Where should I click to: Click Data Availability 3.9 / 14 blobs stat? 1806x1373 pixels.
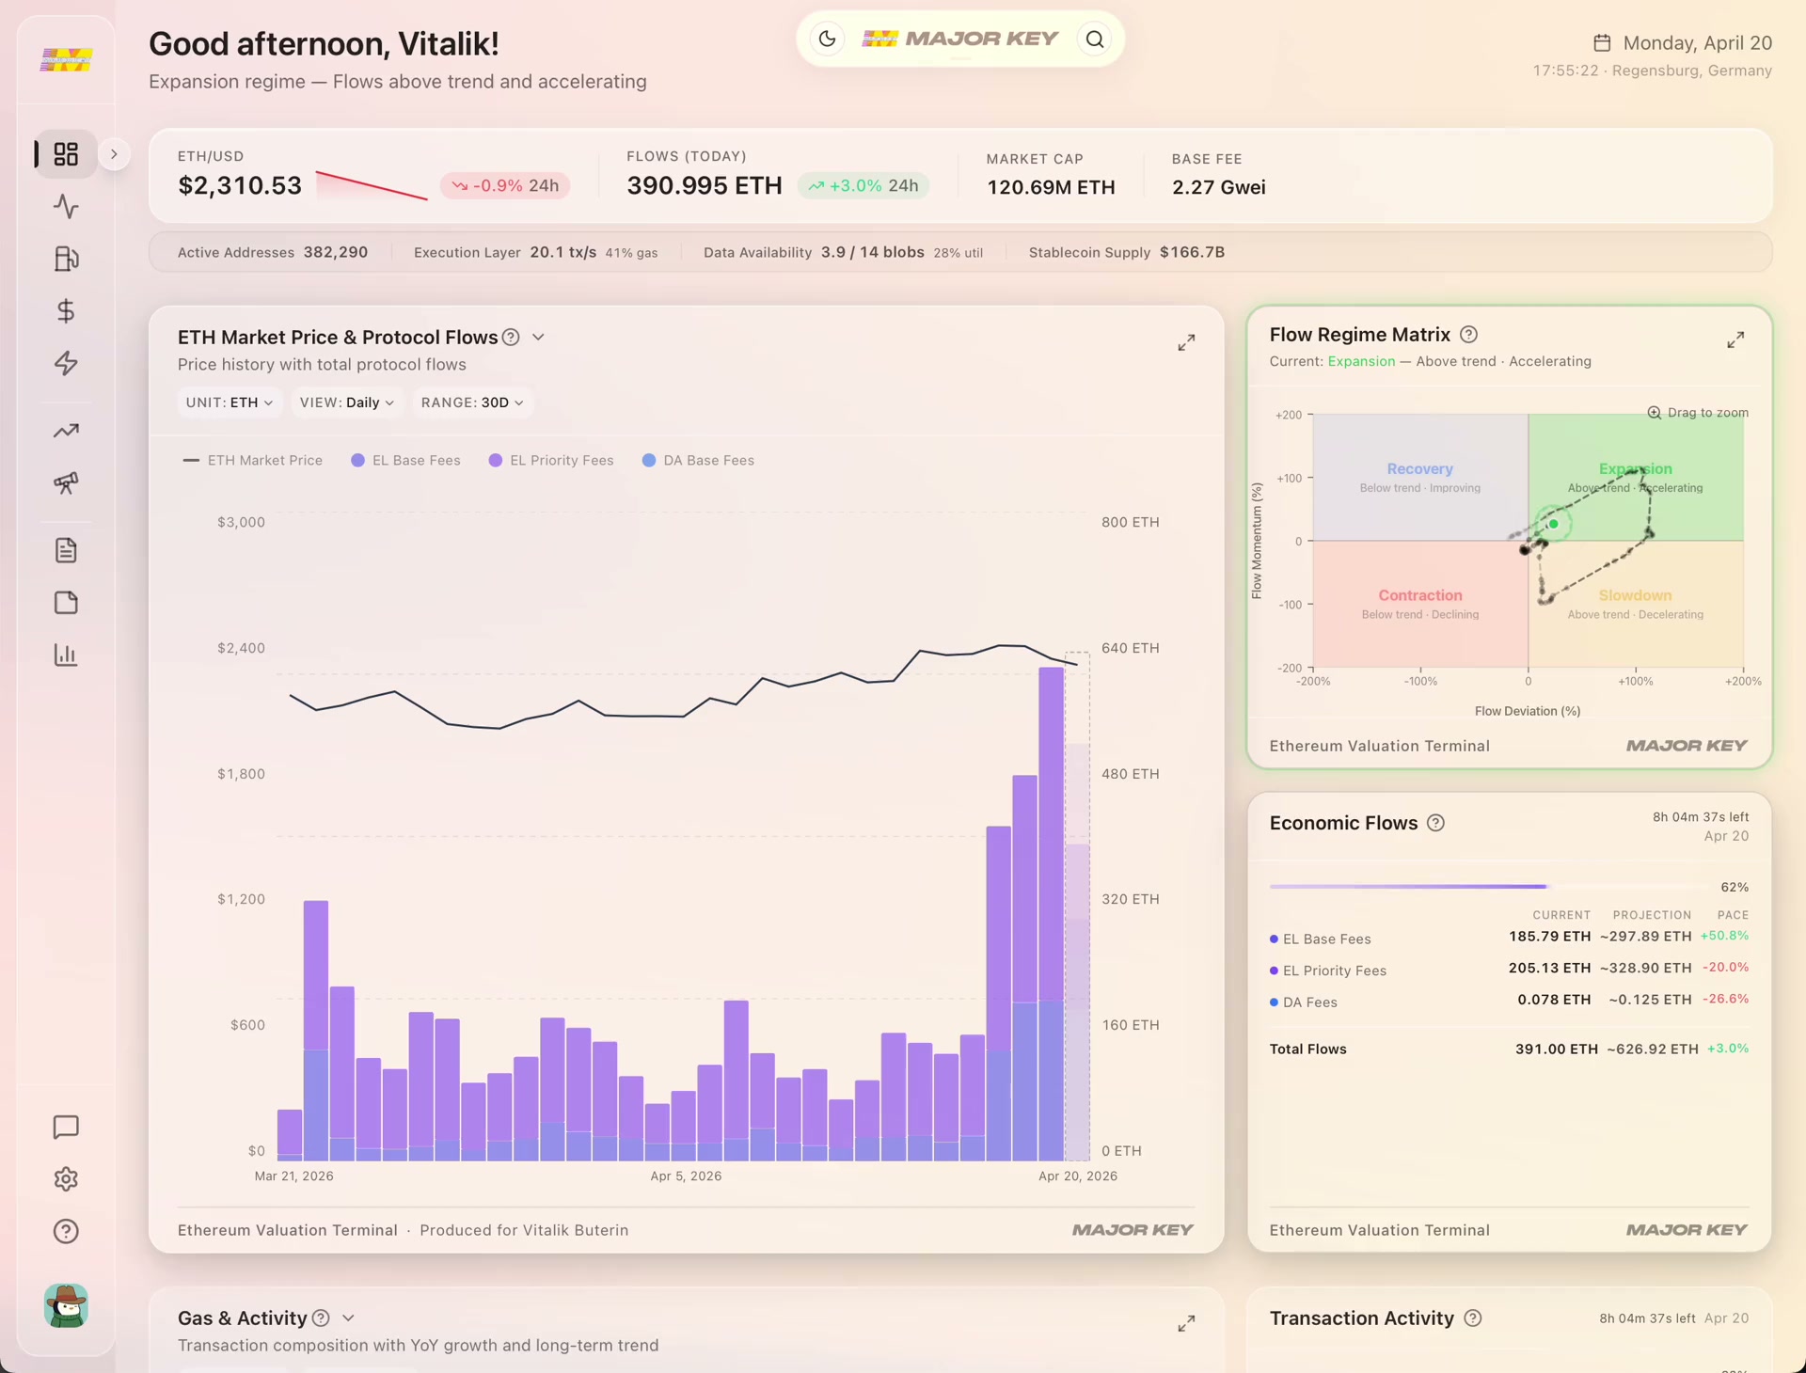pos(843,252)
